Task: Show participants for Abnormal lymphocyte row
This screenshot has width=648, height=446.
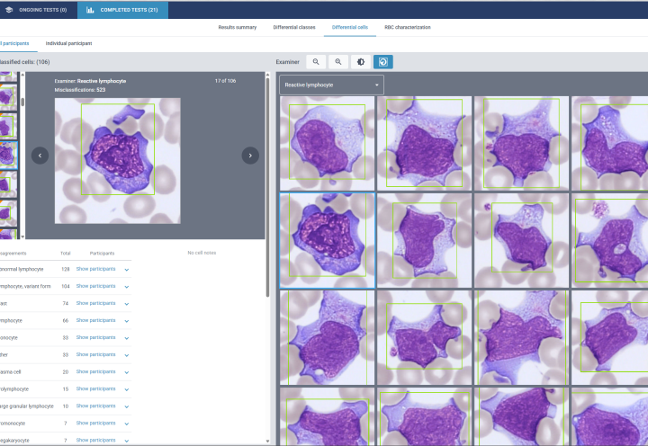Action: [x=95, y=269]
